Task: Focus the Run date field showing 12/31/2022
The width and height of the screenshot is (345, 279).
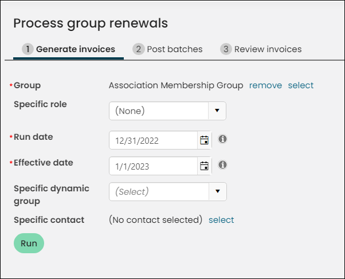Action: [154, 140]
